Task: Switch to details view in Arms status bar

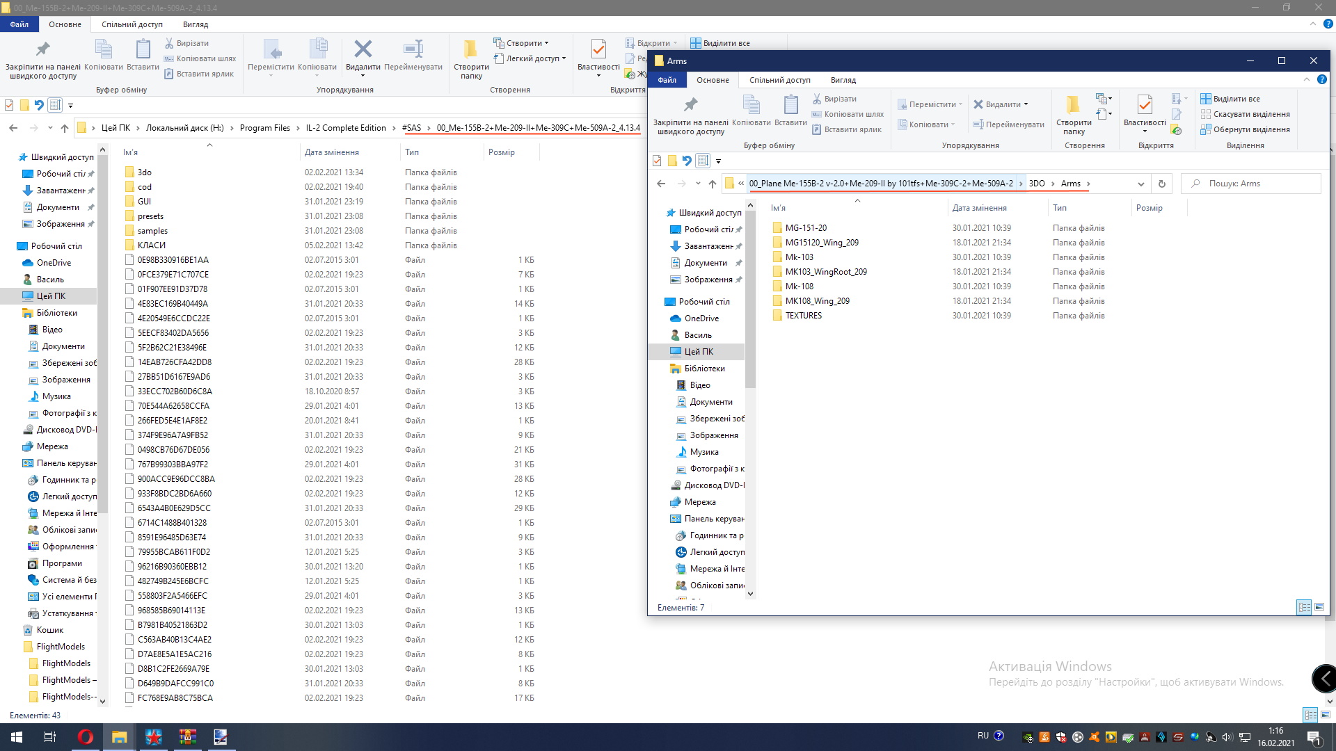Action: 1304,607
